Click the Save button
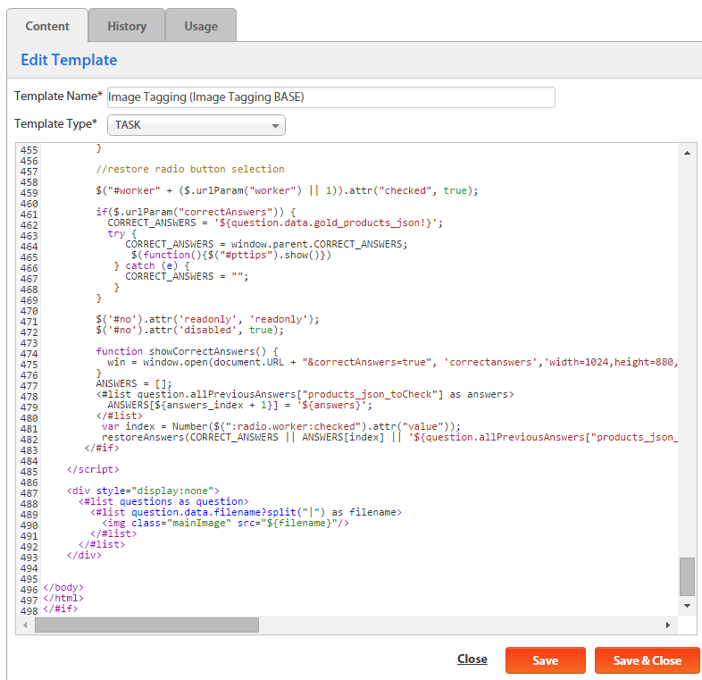Image resolution: width=702 pixels, height=680 pixels. [546, 660]
